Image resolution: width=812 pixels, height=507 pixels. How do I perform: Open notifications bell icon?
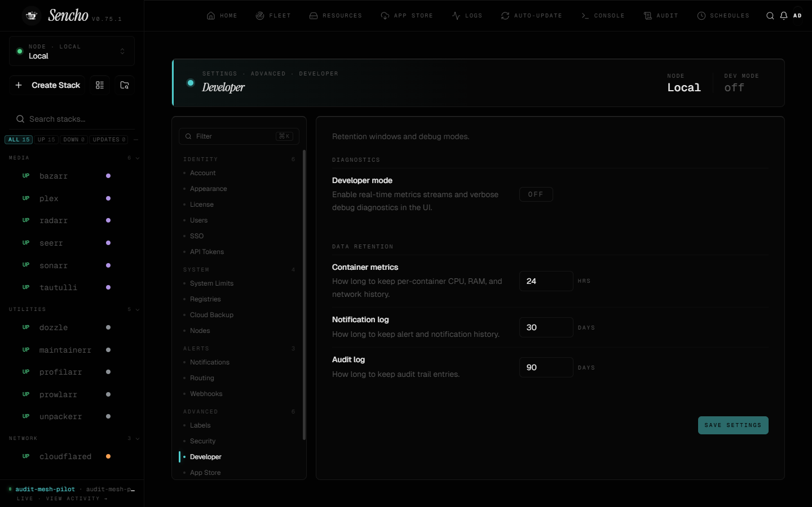point(784,16)
